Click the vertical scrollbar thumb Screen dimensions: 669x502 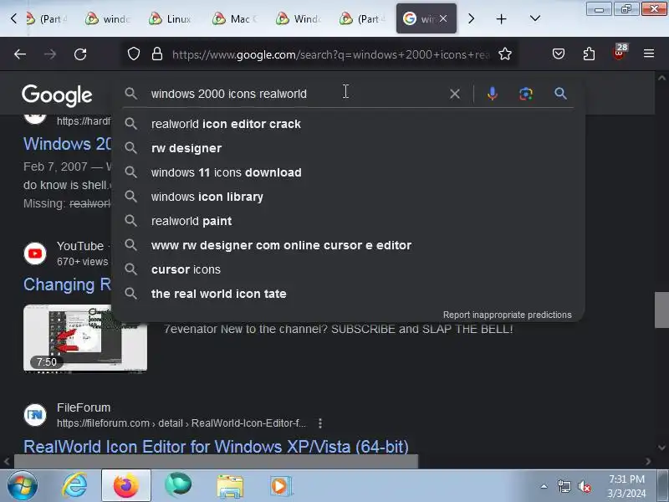point(661,310)
